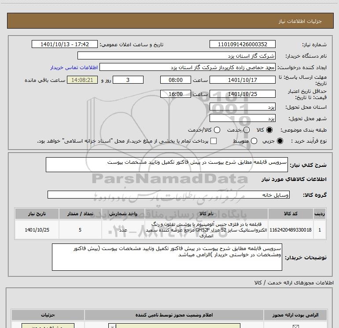Choose متوسط purchase process type

pyautogui.click(x=254, y=141)
